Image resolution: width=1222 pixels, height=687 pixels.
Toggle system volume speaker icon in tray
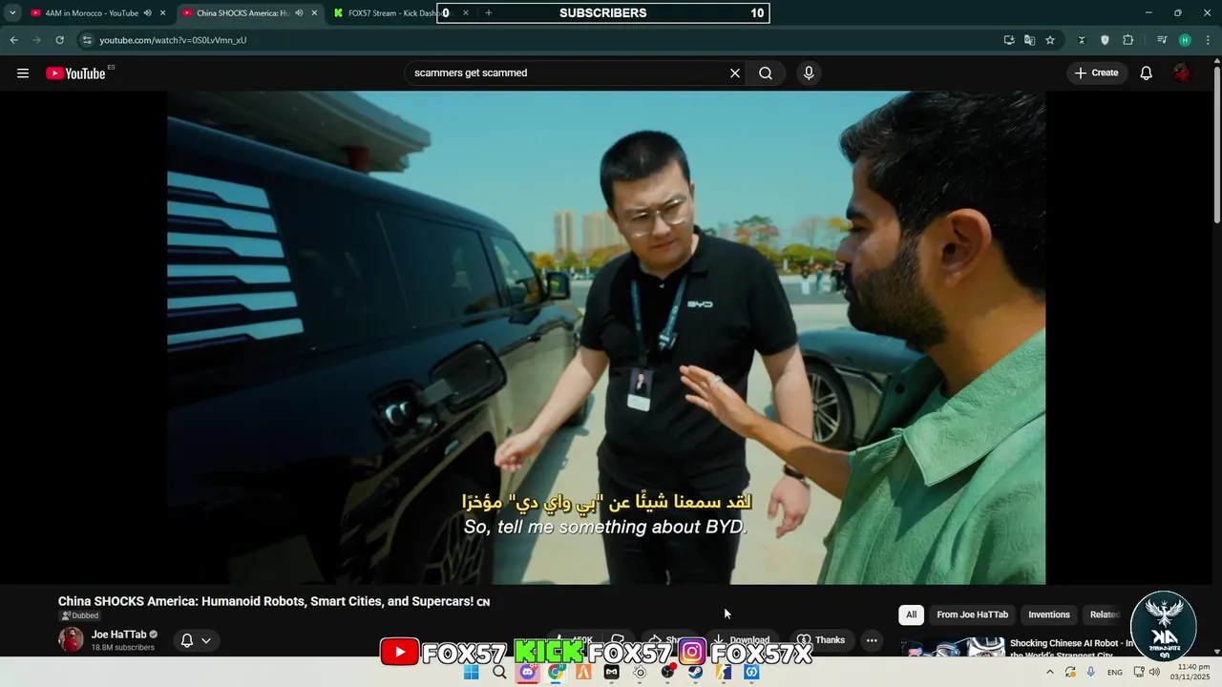1154,673
